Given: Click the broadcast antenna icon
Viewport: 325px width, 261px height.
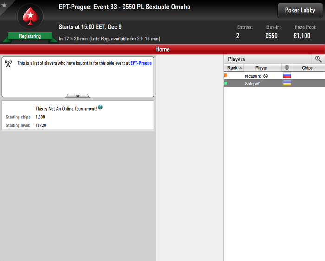Looking at the screenshot, I should click(x=8, y=64).
